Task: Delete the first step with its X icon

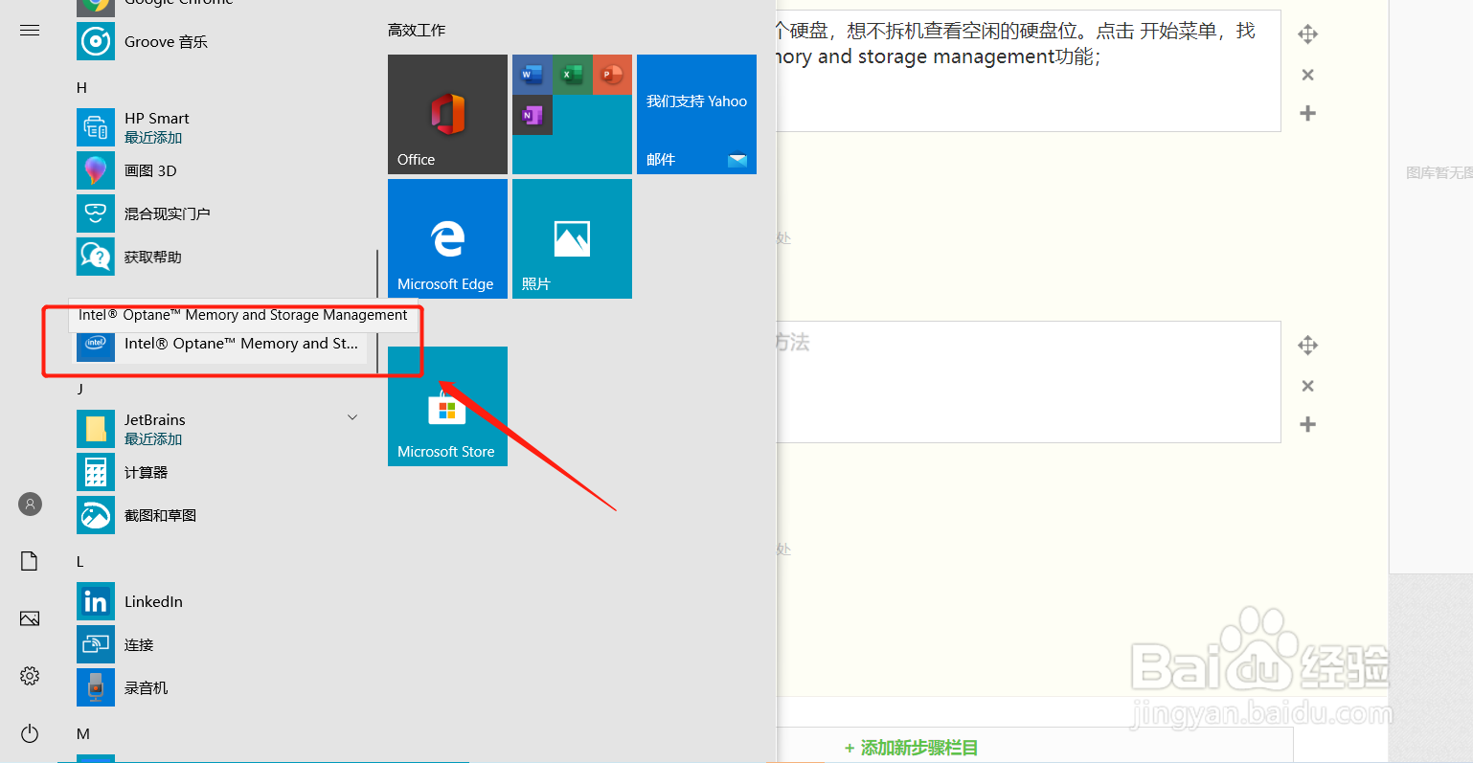Action: pos(1307,75)
